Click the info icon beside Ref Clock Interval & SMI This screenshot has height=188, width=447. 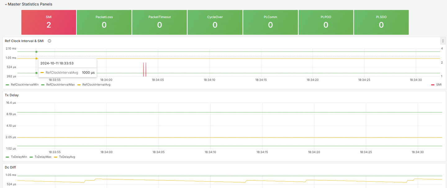click(x=49, y=41)
